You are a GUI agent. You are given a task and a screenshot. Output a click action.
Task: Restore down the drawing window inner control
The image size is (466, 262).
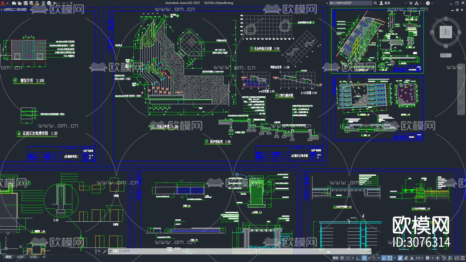[x=457, y=10]
